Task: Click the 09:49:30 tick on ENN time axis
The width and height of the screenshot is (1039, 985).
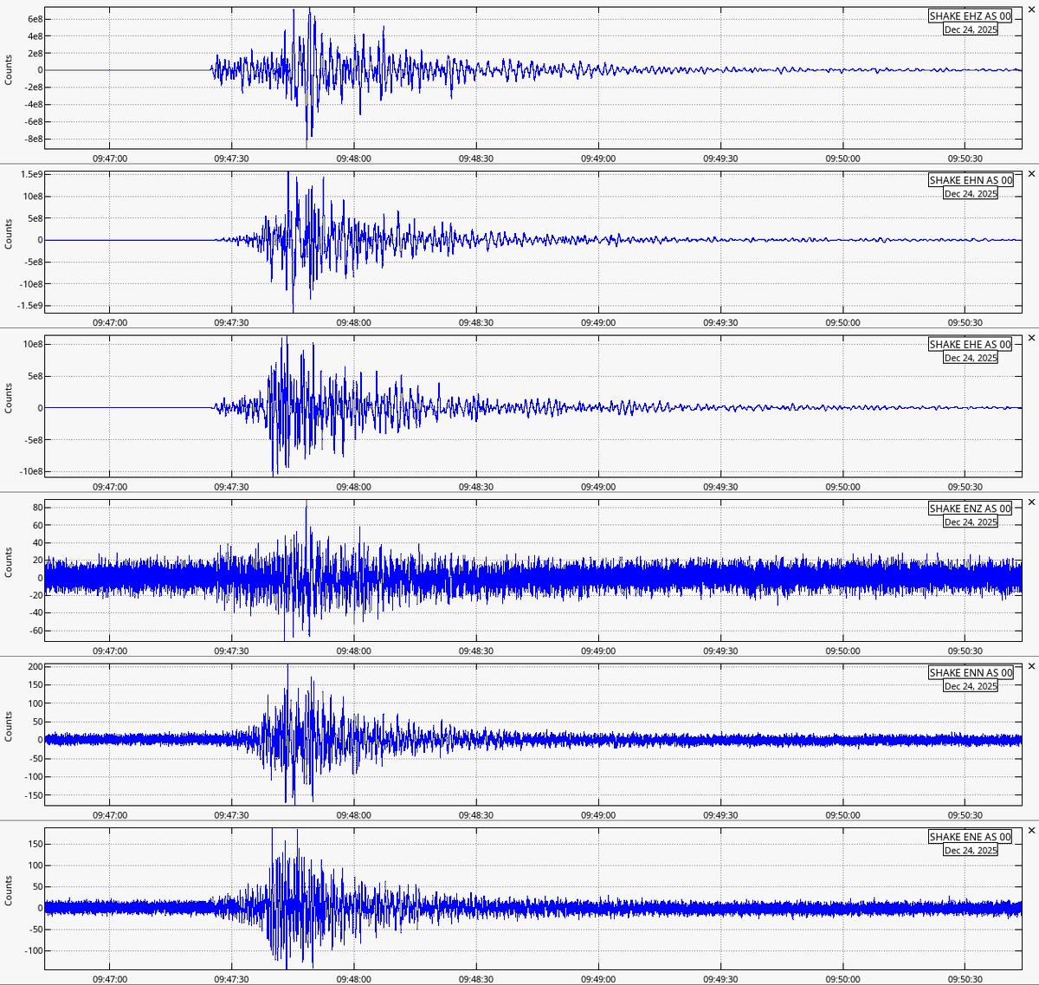Action: tap(720, 815)
